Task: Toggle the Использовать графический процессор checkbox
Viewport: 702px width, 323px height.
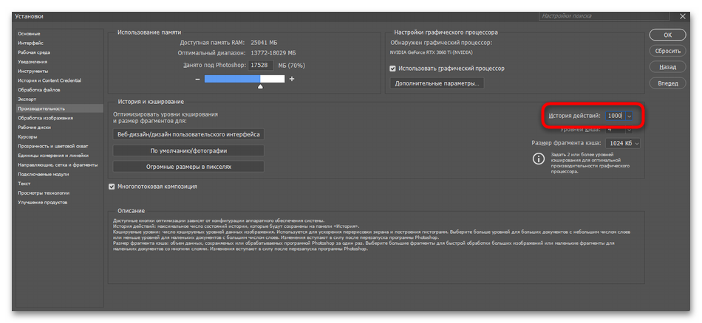Action: coord(393,69)
